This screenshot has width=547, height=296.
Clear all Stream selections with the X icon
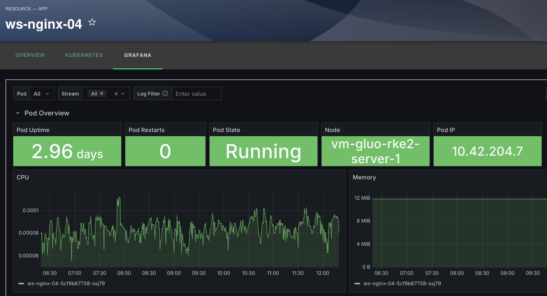tap(115, 93)
